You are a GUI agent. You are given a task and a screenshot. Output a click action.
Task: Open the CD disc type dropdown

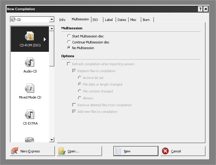click(x=52, y=20)
